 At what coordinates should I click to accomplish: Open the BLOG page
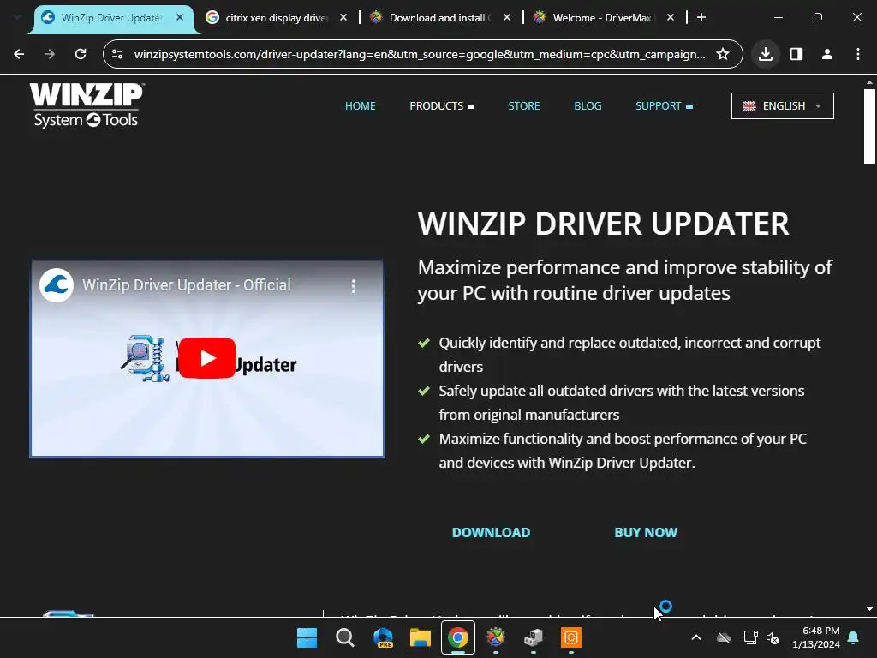(588, 105)
